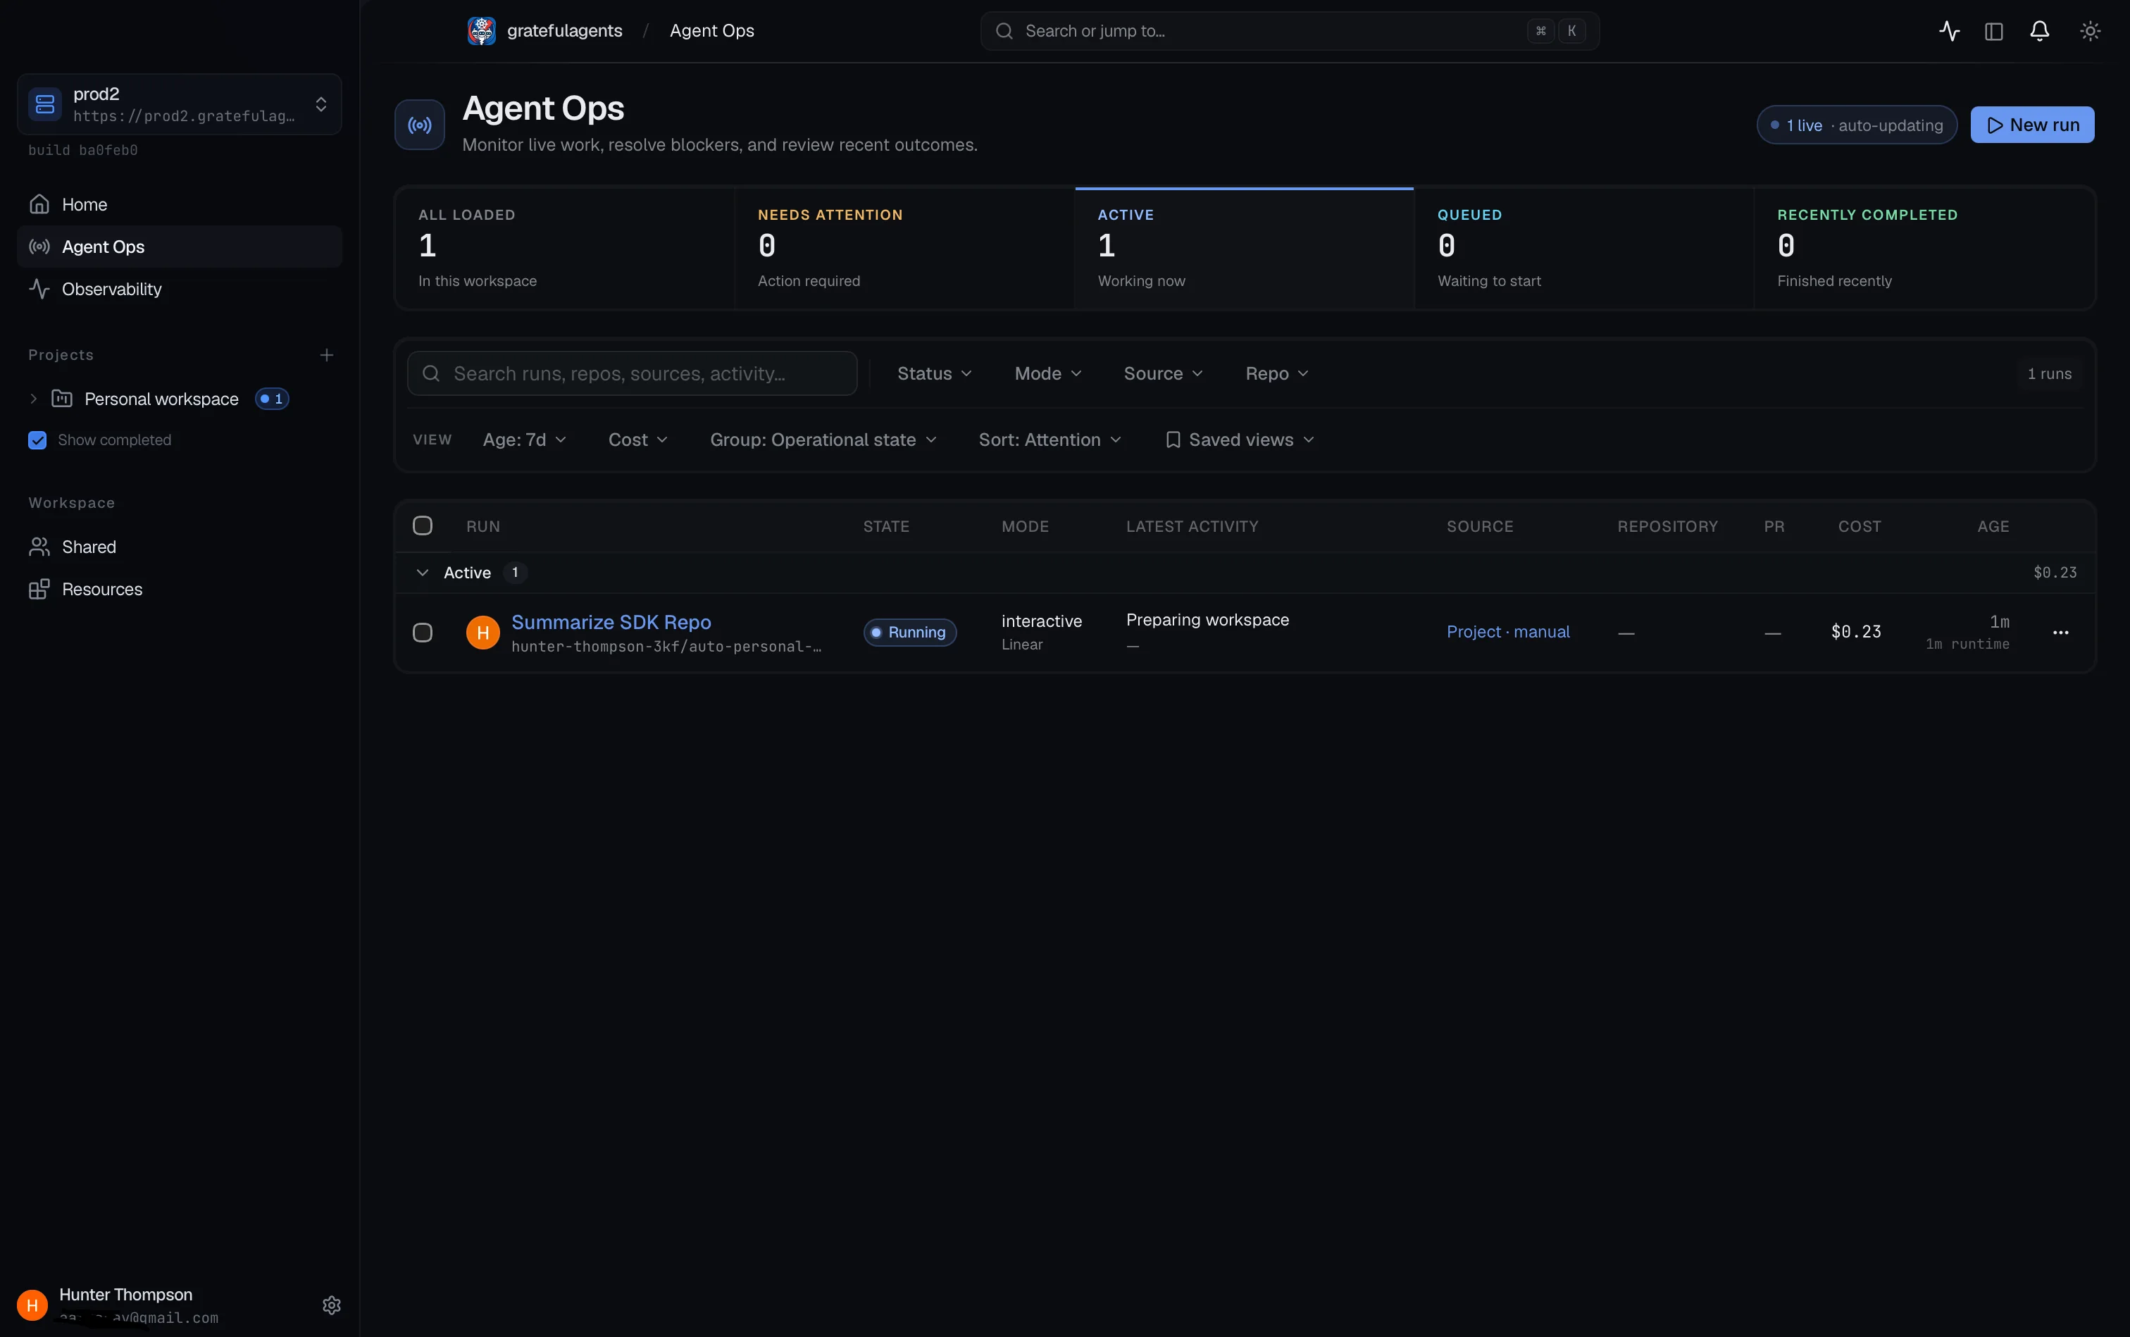Sort by the COST column header

pyautogui.click(x=1860, y=526)
